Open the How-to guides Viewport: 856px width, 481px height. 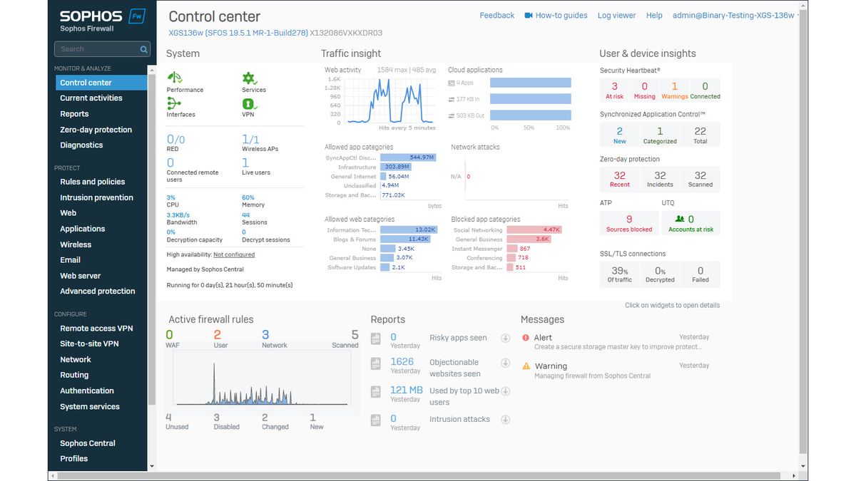click(x=561, y=15)
